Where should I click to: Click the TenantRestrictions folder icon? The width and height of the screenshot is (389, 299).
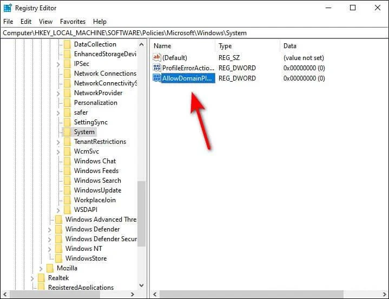[67, 142]
